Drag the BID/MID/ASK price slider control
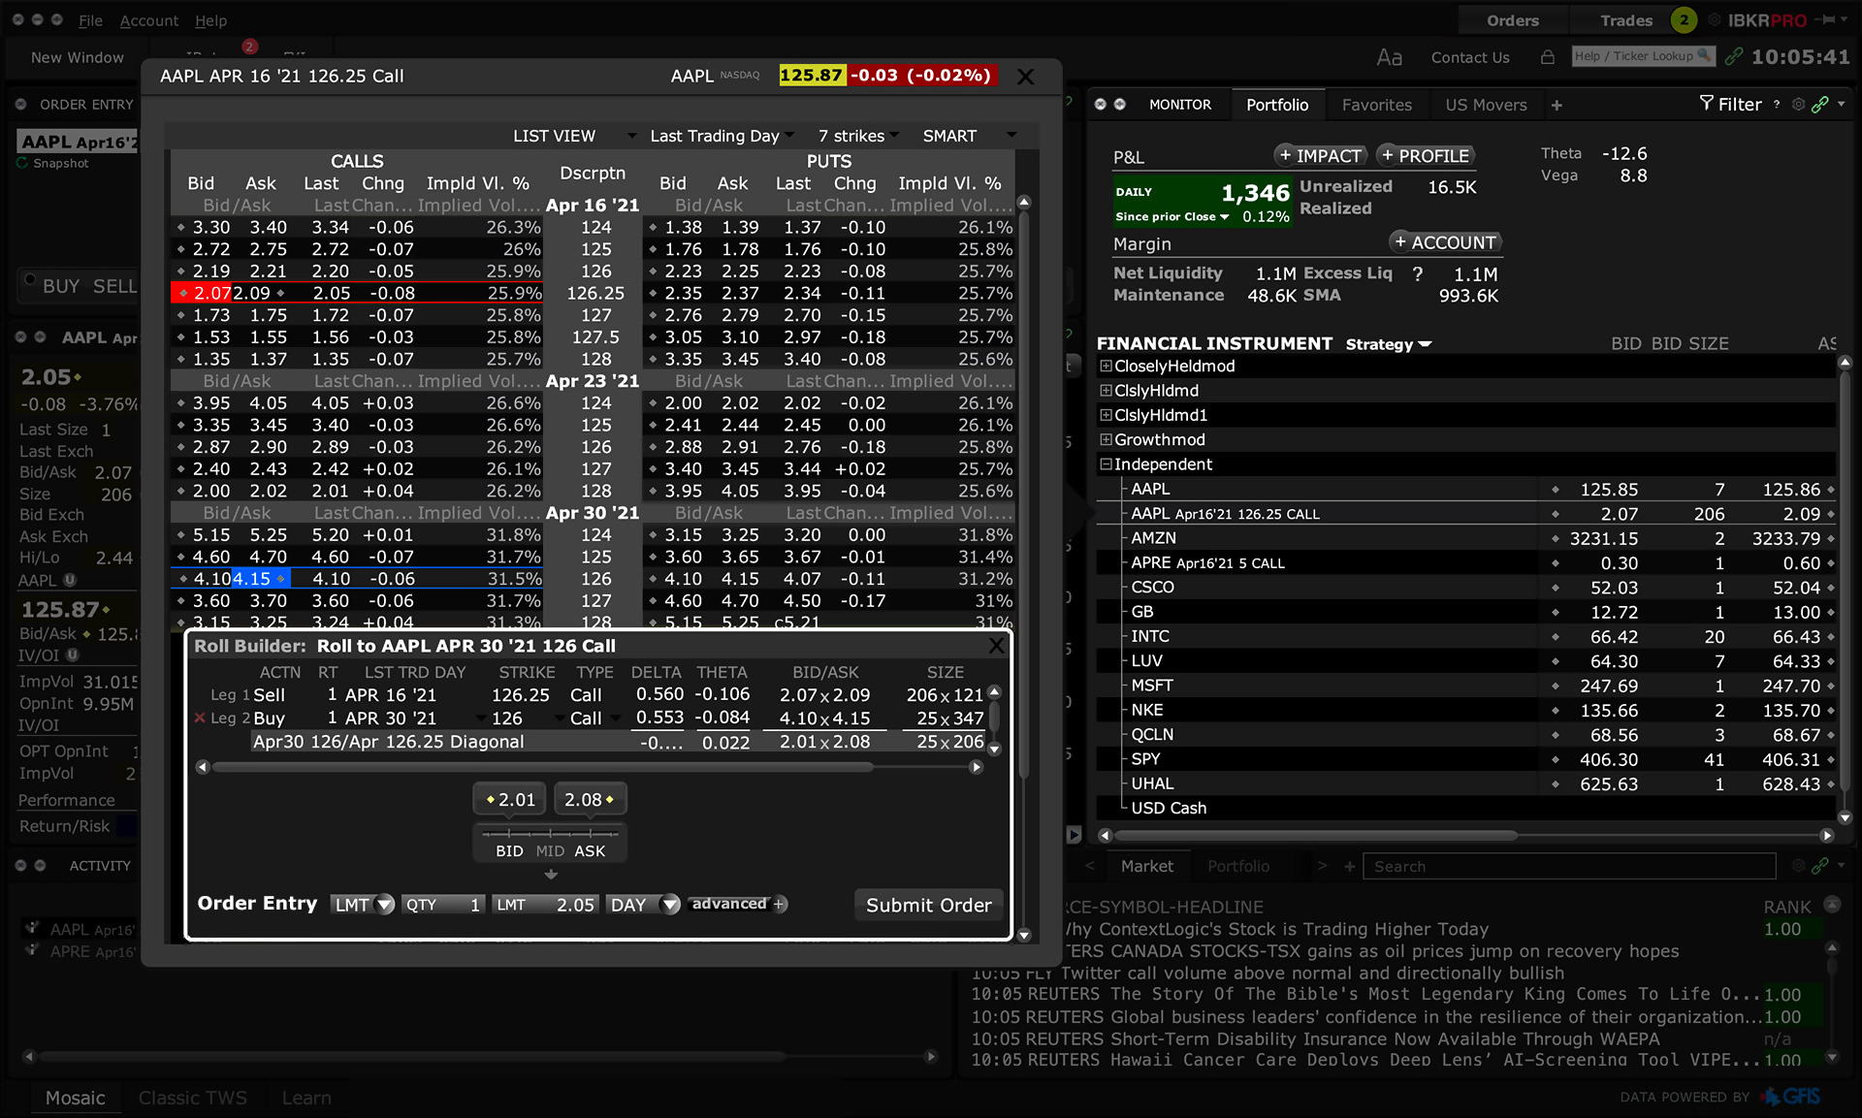 click(549, 831)
